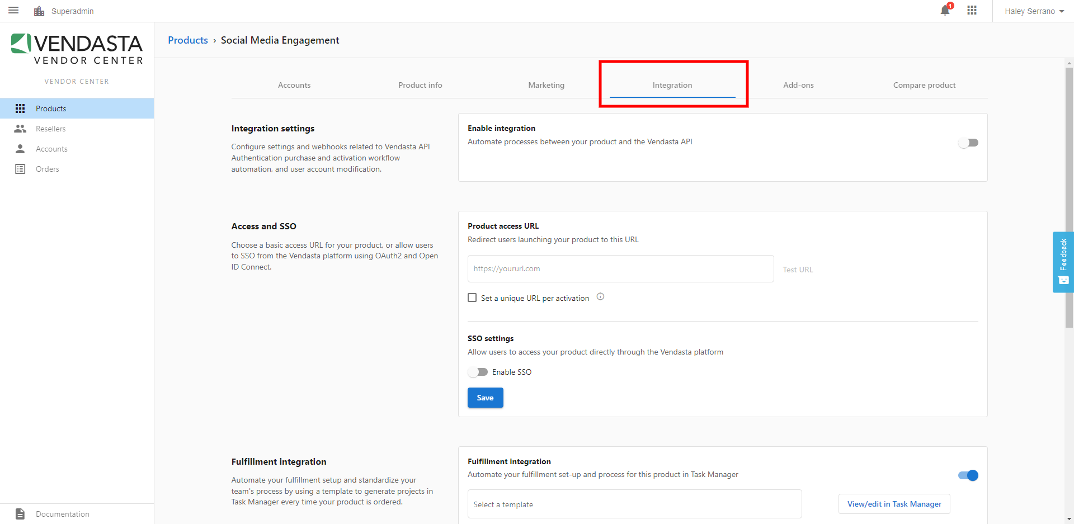Click scrollbar up arrow
The image size is (1074, 524).
(x=1069, y=63)
